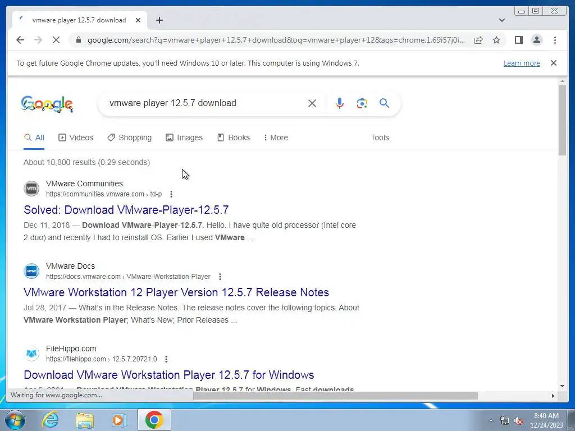Switch to Videos results tab

click(76, 138)
